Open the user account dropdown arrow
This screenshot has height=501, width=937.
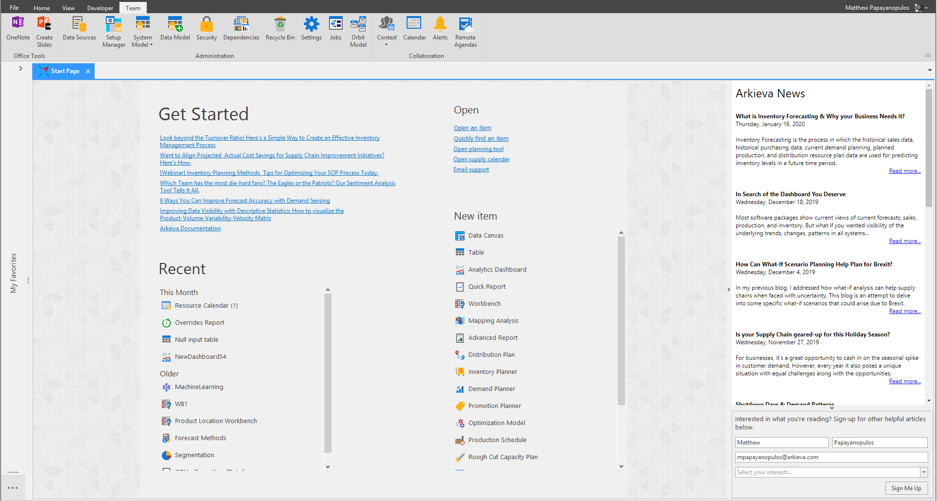[926, 8]
